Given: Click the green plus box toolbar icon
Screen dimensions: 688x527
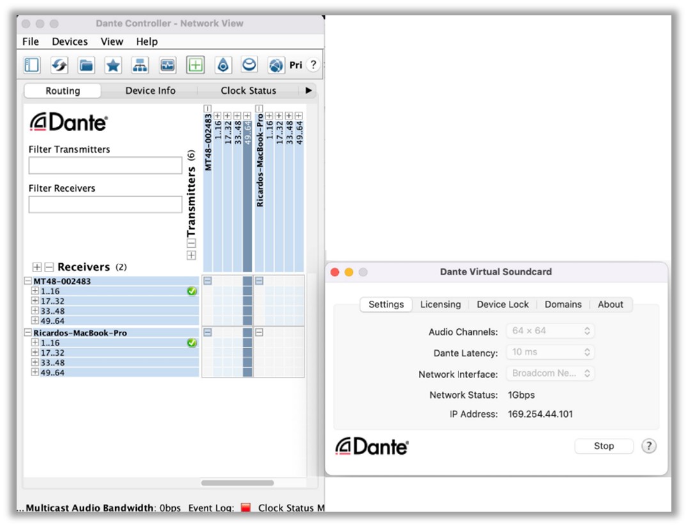Looking at the screenshot, I should (195, 65).
